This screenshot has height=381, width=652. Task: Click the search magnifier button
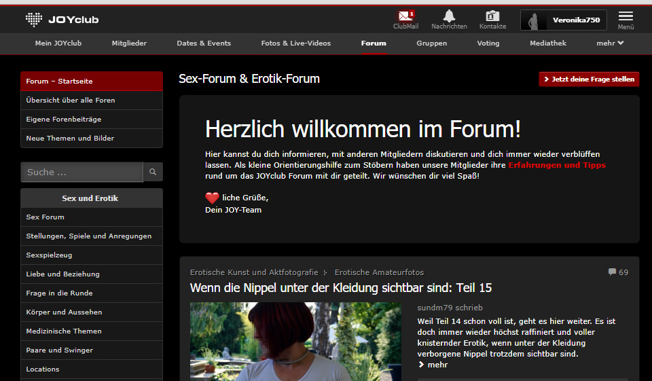coord(153,173)
